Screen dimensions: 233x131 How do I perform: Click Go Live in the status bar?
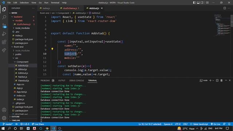click(216, 124)
